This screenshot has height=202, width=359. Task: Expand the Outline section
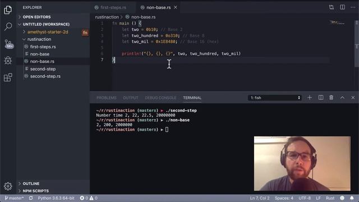coord(53,183)
